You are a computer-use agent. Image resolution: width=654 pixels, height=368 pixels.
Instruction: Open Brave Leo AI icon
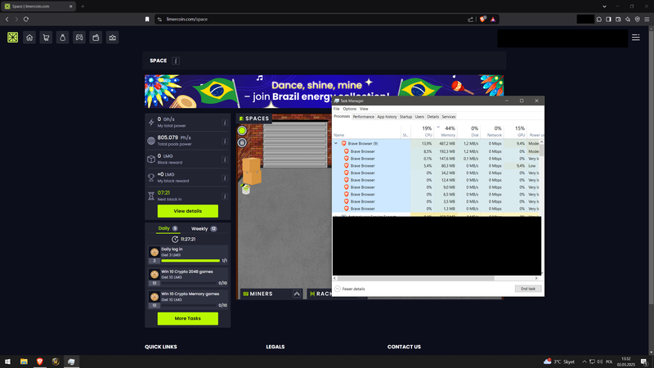point(628,19)
